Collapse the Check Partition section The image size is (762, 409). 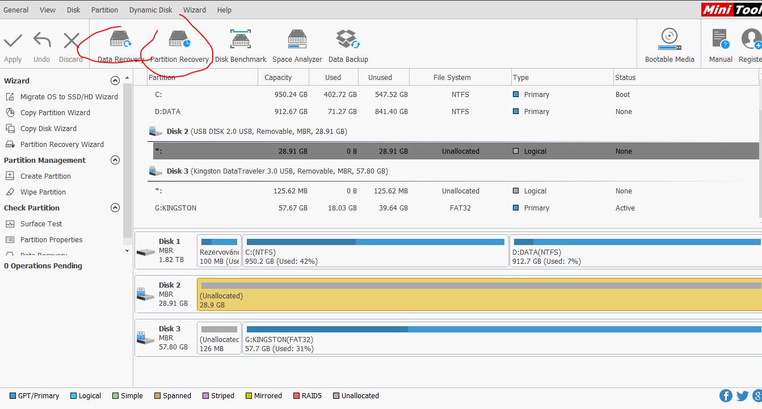coord(115,208)
